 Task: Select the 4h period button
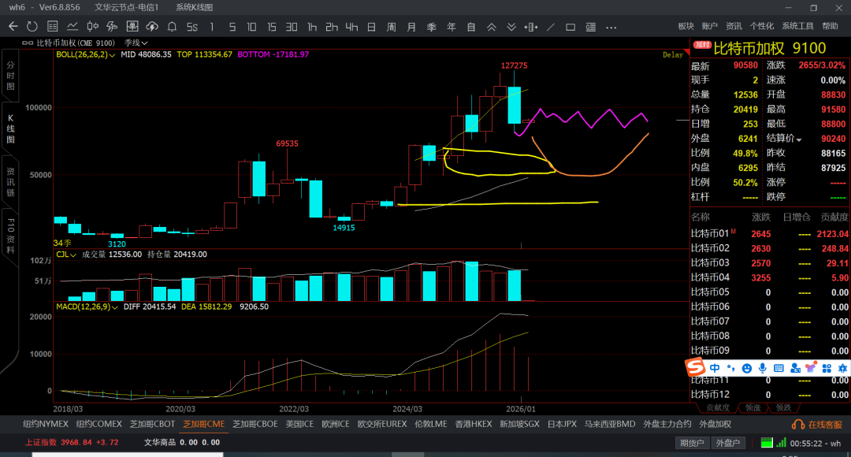coord(351,27)
